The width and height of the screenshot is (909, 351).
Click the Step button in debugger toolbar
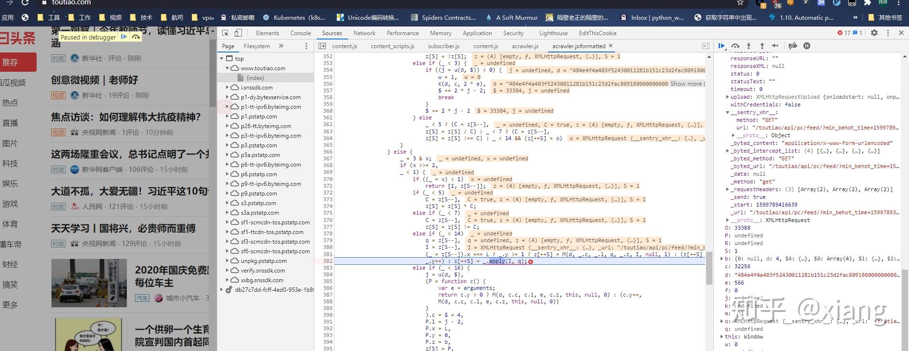point(775,46)
